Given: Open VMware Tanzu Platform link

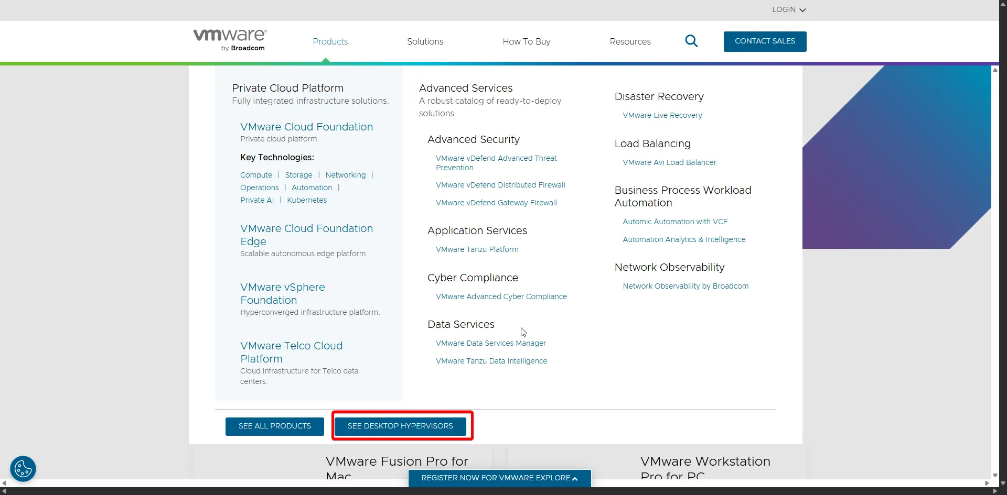Looking at the screenshot, I should [477, 249].
